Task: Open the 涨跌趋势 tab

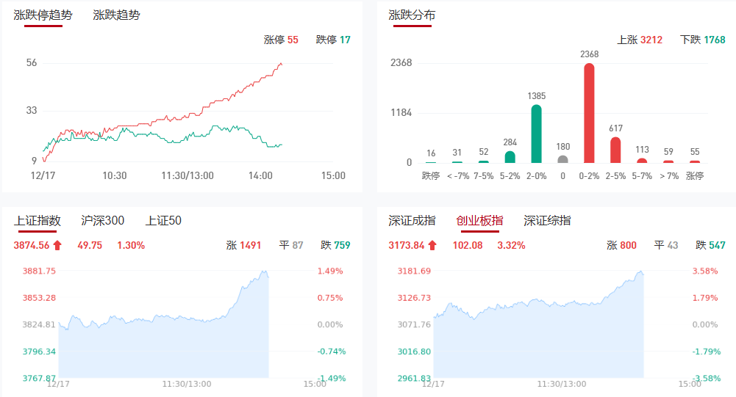Action: point(116,15)
